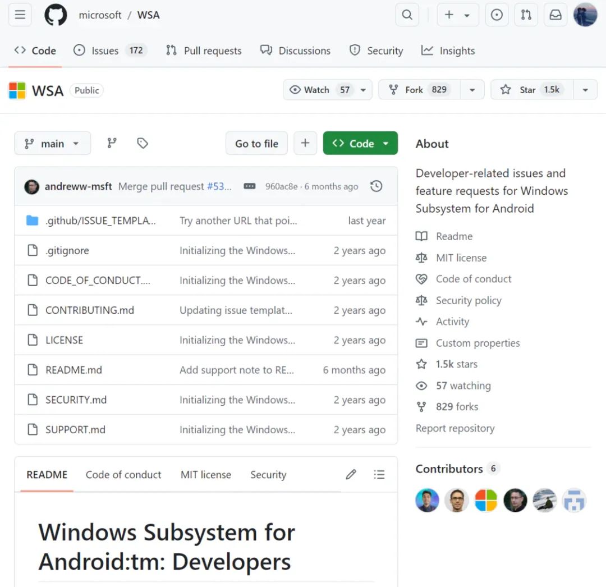Screen dimensions: 606x587
Task: Star the WSA repository
Action: (532, 90)
